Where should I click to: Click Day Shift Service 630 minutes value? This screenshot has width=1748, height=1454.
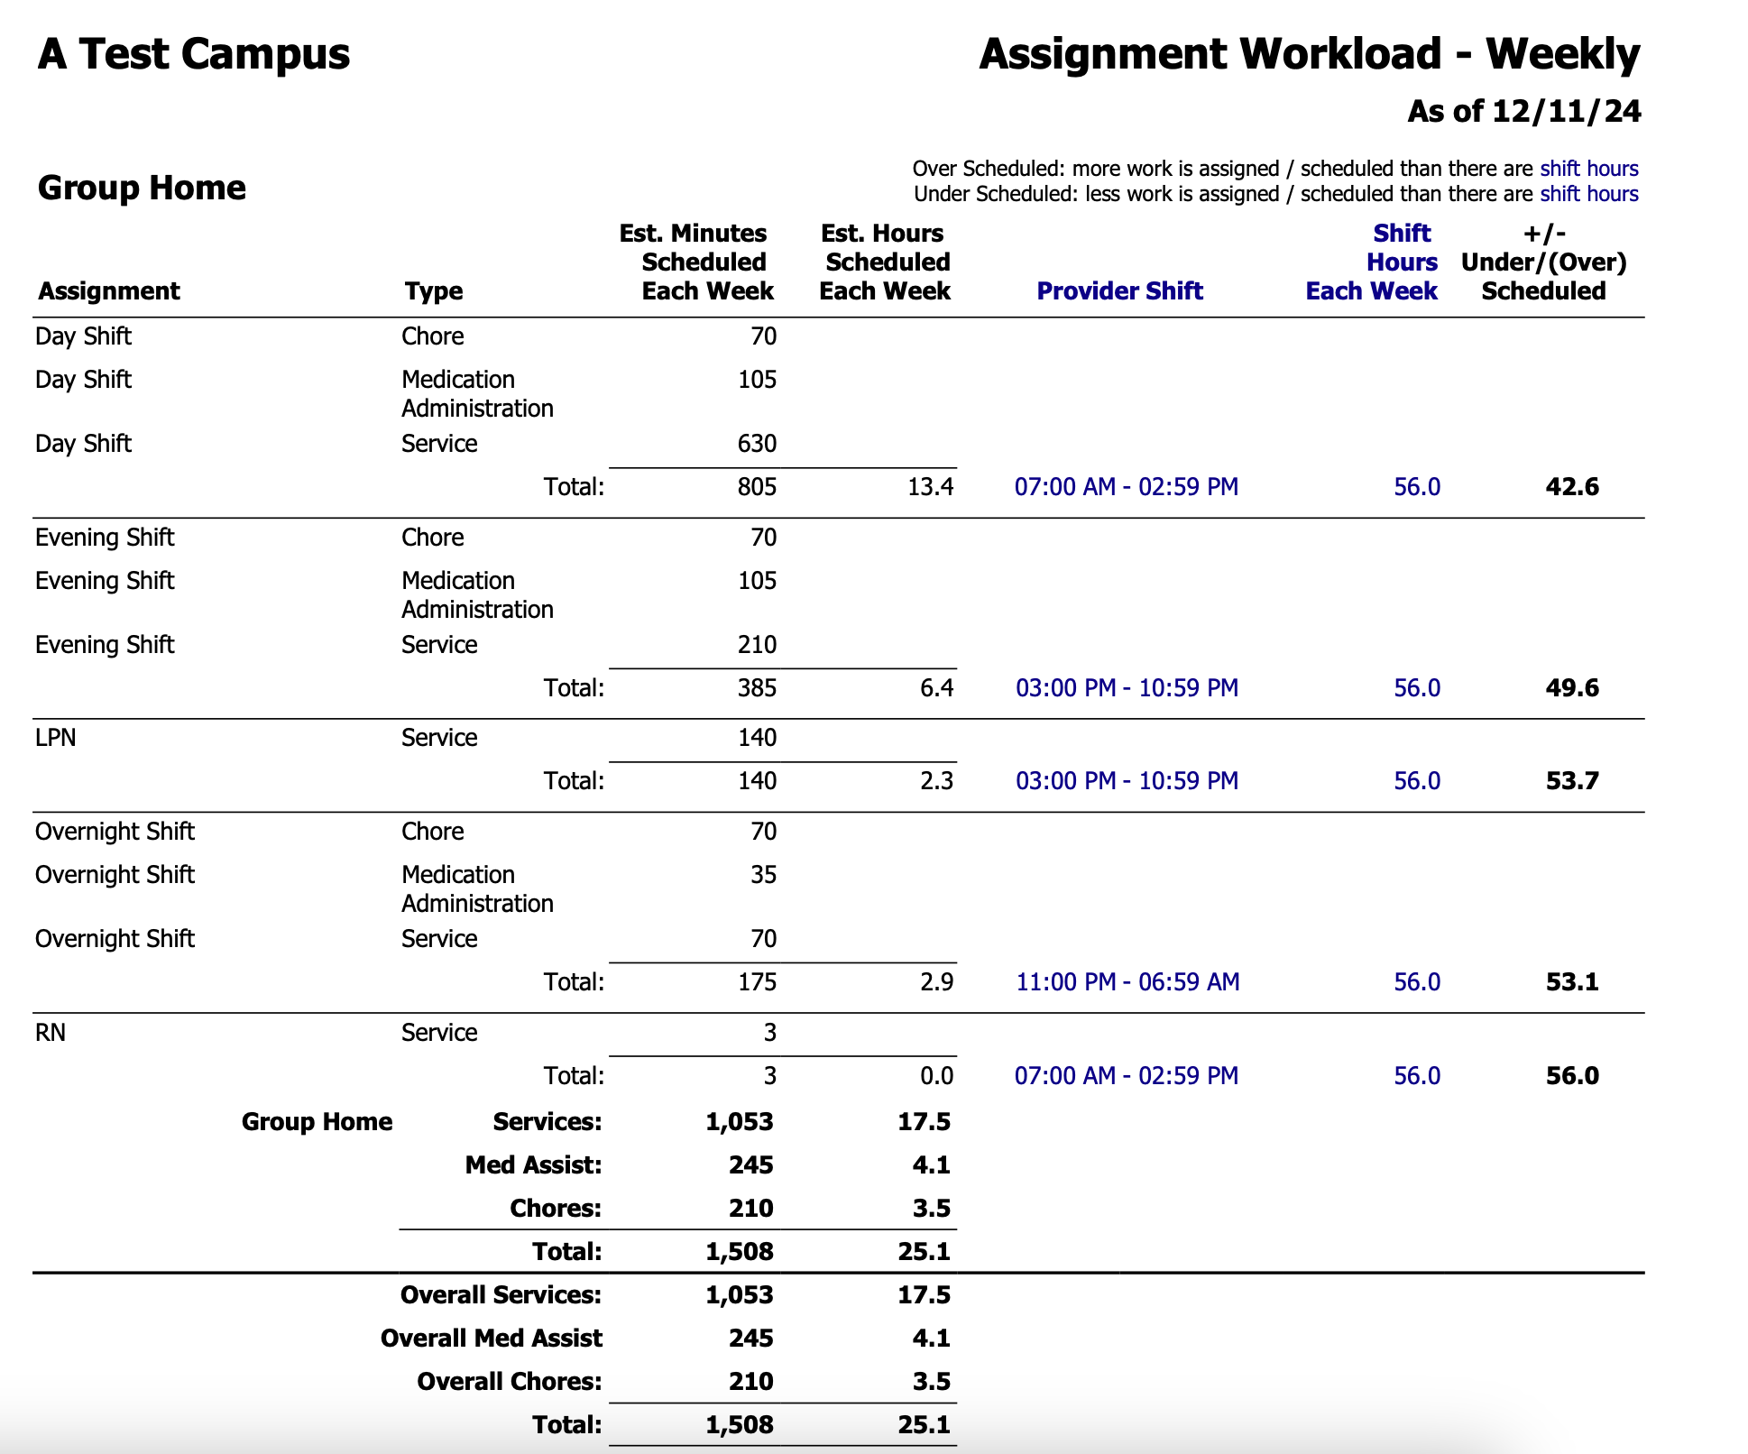point(756,444)
